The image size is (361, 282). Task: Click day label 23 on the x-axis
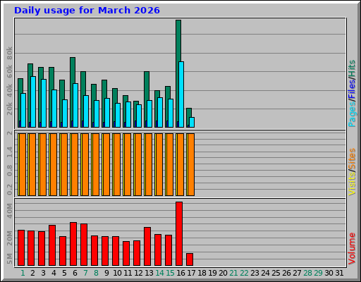[255, 273]
